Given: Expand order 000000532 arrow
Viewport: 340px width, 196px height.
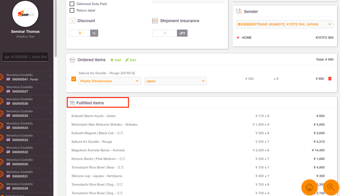Looking at the screenshot, I should tap(51, 150).
